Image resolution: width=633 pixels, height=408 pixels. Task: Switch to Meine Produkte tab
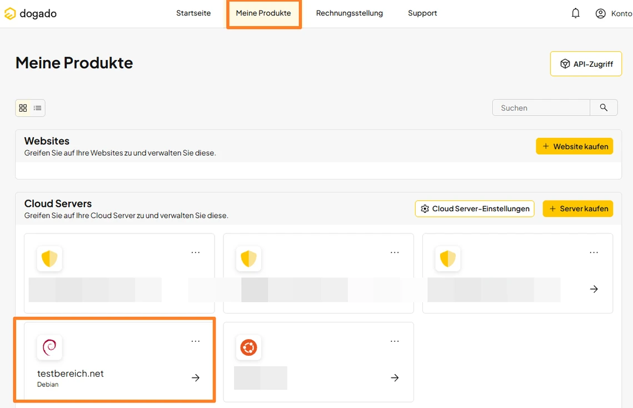tap(263, 13)
